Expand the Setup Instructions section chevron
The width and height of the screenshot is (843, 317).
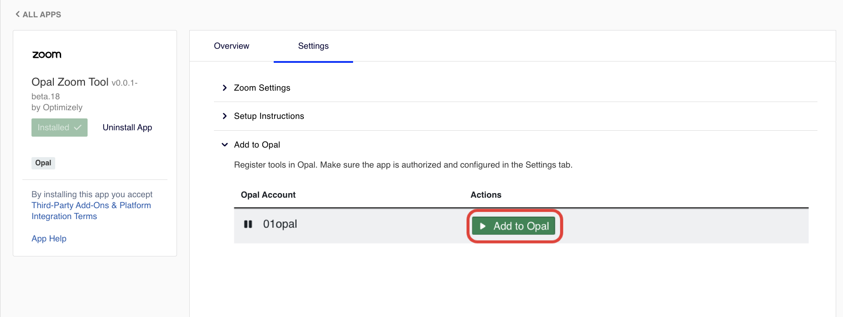224,116
